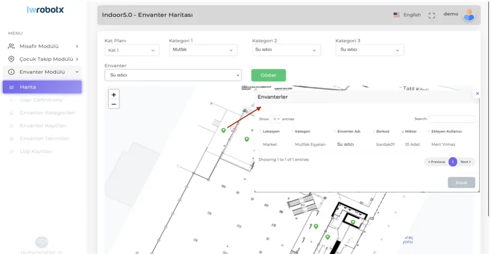Open the Kategori 1 Mutfak dropdown
This screenshot has width=491, height=254.
point(203,50)
